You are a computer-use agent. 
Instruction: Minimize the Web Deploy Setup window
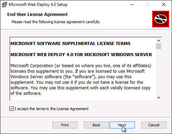click(x=132, y=5)
